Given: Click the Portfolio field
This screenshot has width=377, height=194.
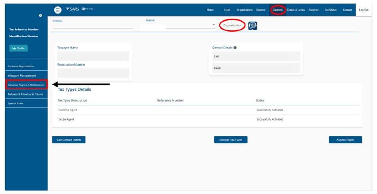Looking at the screenshot, I should coord(93,26).
